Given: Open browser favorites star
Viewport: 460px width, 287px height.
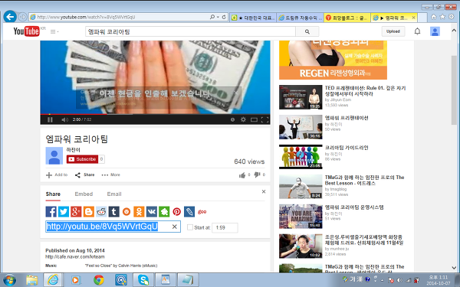Looking at the screenshot, I should 442,17.
